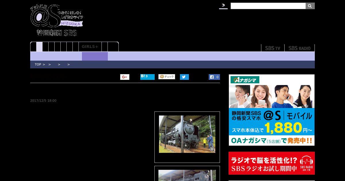Go to SBS RADIO
Screen dimensions: 345x181
(300, 48)
